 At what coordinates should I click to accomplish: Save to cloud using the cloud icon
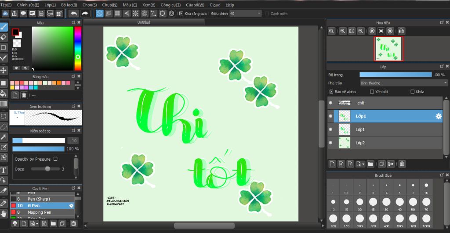point(5,14)
